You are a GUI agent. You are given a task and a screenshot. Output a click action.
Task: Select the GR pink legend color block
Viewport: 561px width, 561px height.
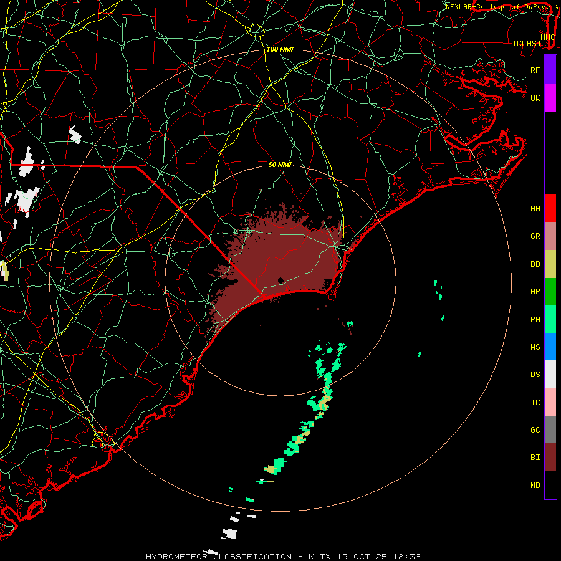(550, 236)
